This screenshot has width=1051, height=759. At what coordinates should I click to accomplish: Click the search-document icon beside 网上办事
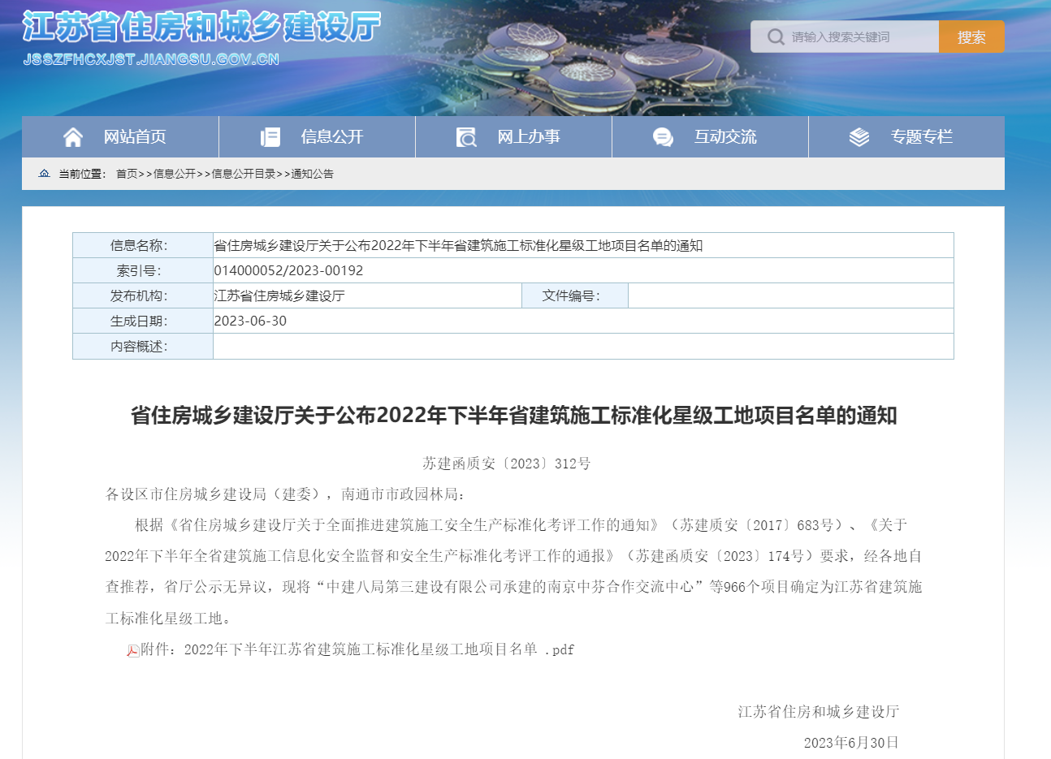466,137
